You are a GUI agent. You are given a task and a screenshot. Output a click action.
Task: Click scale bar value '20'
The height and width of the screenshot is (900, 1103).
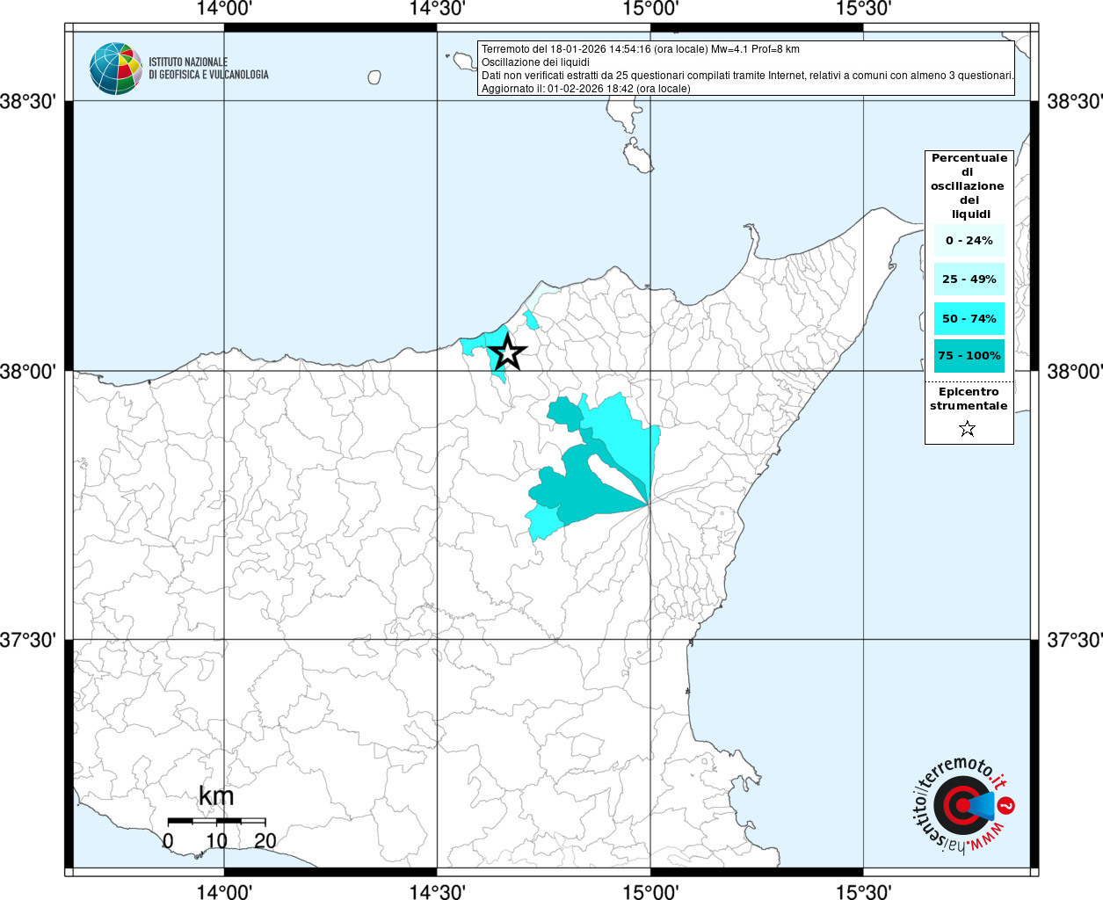[265, 841]
